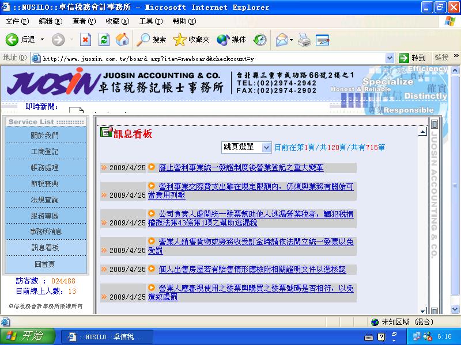Open the Mail icon dropdown arrow

coord(291,40)
